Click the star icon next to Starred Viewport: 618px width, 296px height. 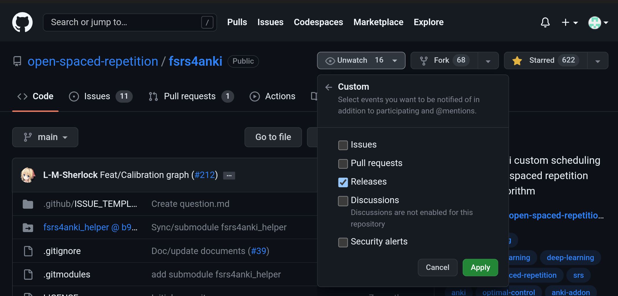click(517, 60)
